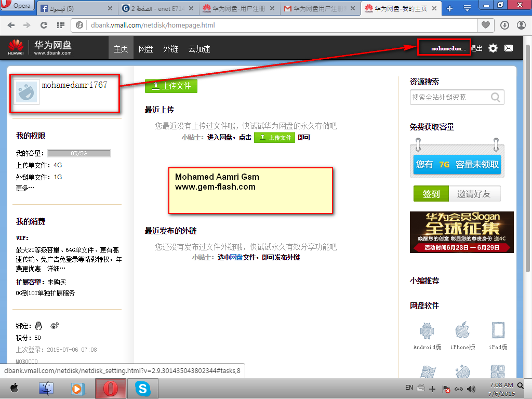This screenshot has height=399, width=532.
Task: Bind Weibo account icon
Action: [54, 326]
